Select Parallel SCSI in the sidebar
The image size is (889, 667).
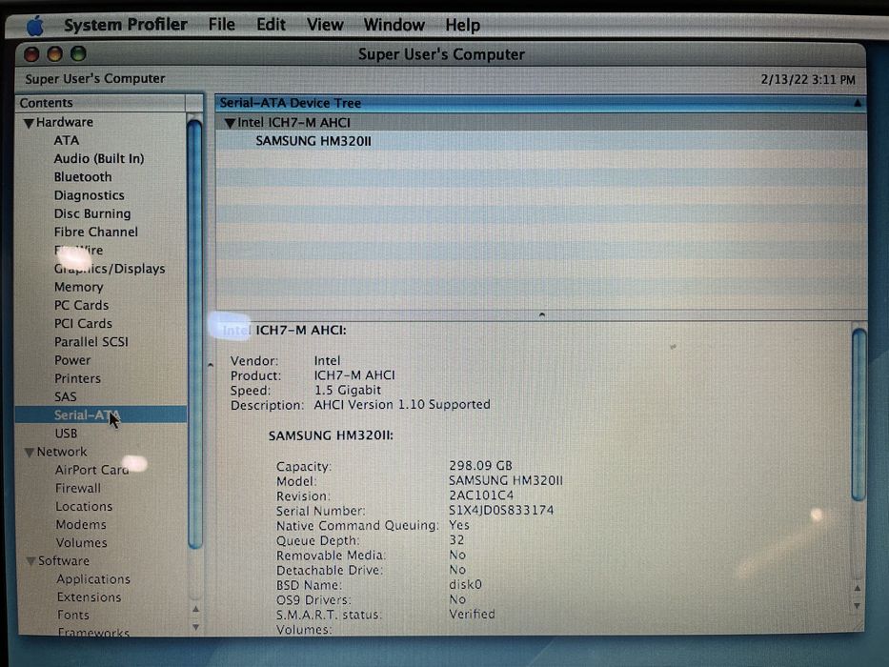coord(91,342)
